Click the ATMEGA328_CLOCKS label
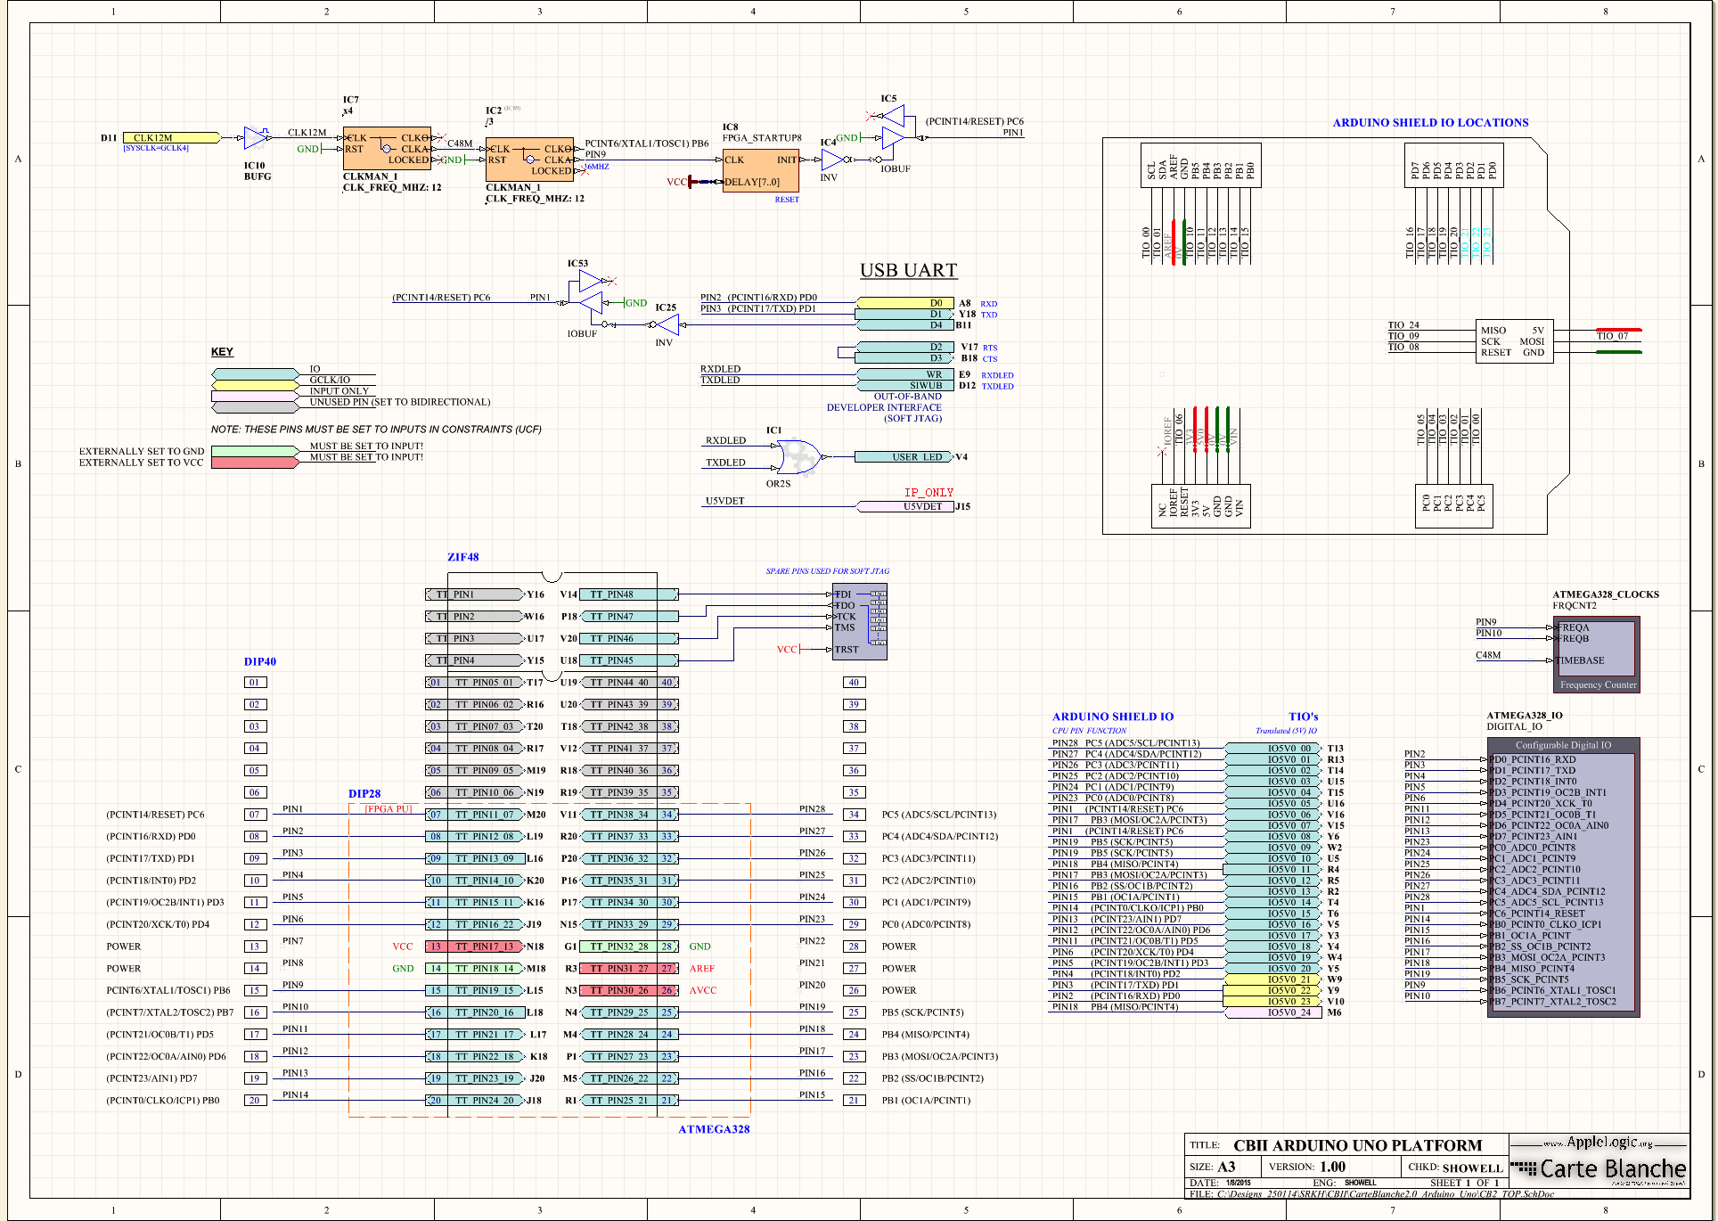 point(1606,594)
